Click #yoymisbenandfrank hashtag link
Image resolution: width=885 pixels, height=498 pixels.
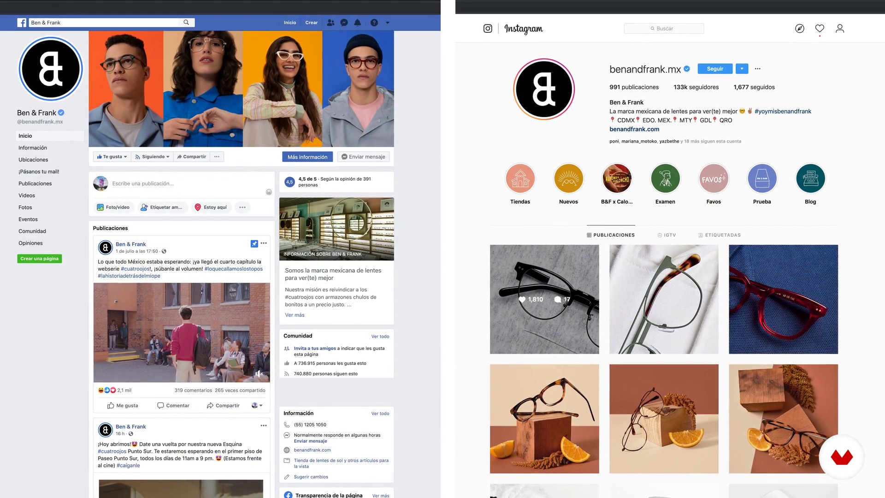[783, 112]
